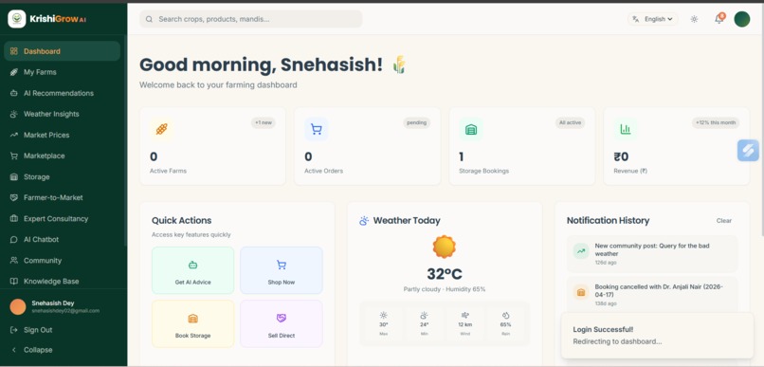The width and height of the screenshot is (764, 367).
Task: Click the Community people icon
Action: click(14, 261)
